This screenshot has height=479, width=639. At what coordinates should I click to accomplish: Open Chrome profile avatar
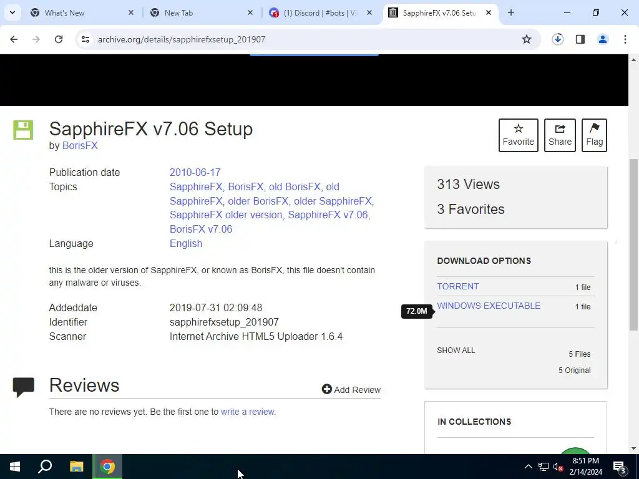click(x=603, y=39)
